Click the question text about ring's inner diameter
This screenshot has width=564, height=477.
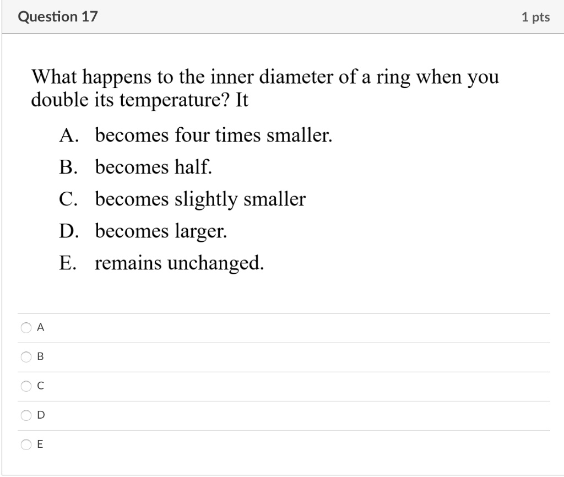[265, 88]
